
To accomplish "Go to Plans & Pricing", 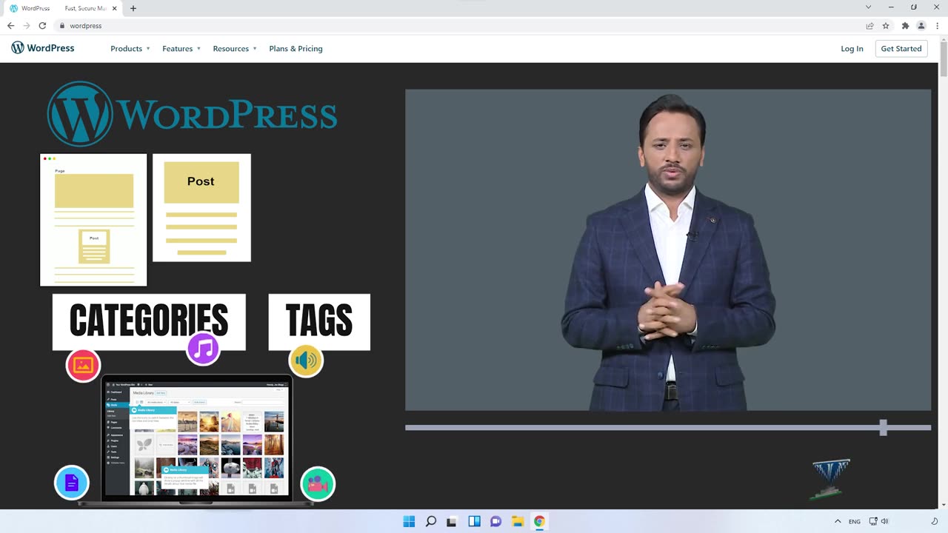I will pos(296,49).
